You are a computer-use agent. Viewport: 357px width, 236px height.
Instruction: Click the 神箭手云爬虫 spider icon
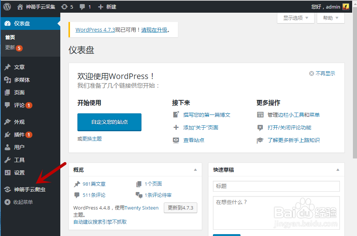[x=8, y=189]
